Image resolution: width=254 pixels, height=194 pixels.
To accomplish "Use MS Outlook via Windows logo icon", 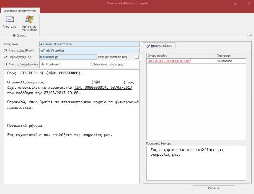I will click(29, 19).
